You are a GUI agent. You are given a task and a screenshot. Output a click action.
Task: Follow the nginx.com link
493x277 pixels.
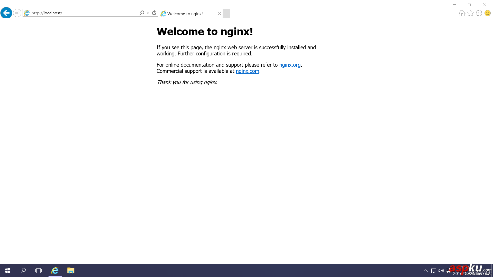(x=247, y=71)
